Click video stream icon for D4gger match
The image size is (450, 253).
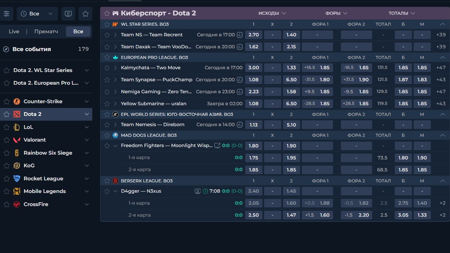198,191
